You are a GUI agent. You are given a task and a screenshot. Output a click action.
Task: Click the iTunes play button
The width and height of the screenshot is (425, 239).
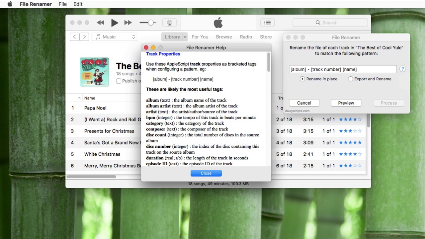tap(115, 23)
